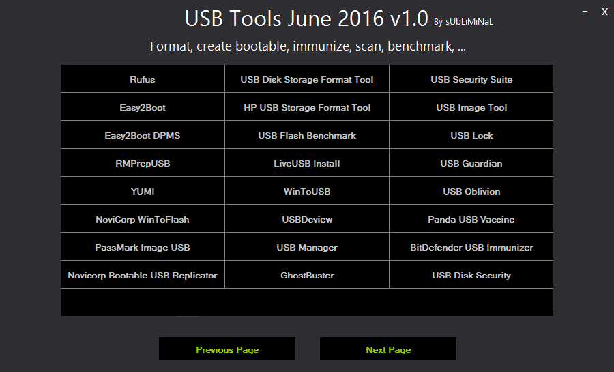Select Panda USB Vaccine

point(471,219)
